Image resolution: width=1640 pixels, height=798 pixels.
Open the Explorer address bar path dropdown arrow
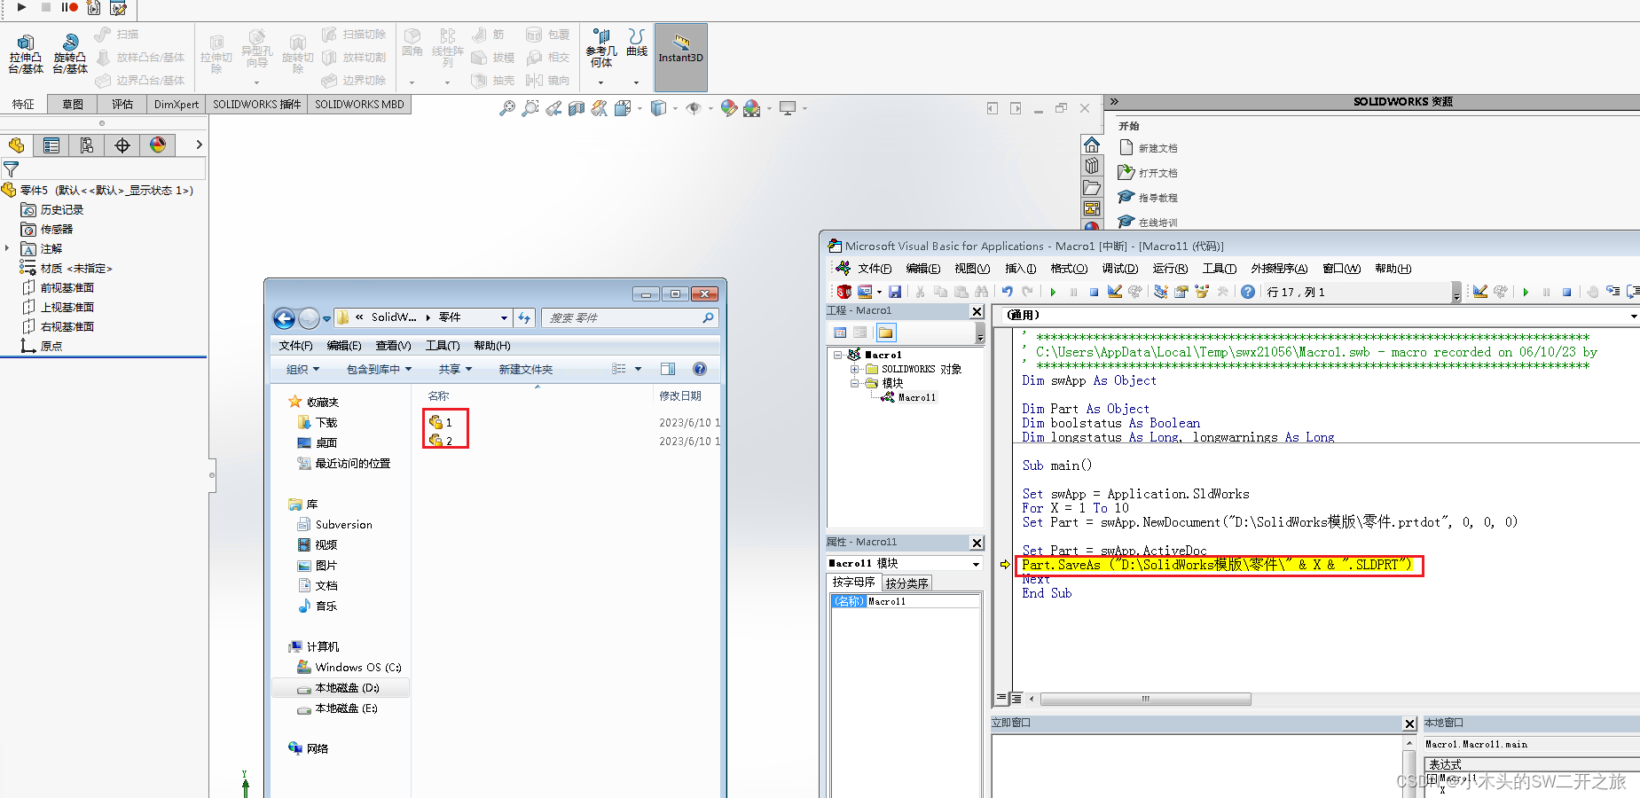click(x=504, y=317)
